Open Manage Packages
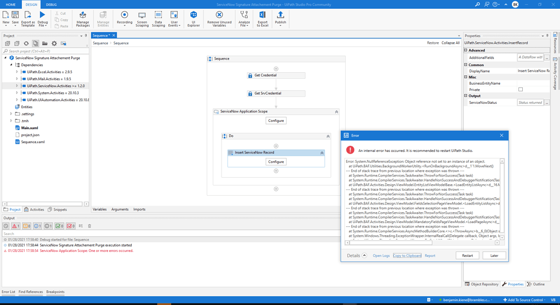Image resolution: width=560 pixels, height=305 pixels. pyautogui.click(x=83, y=19)
